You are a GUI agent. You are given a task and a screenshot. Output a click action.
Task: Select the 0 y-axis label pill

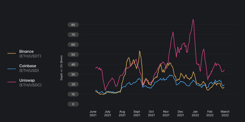click(73, 104)
